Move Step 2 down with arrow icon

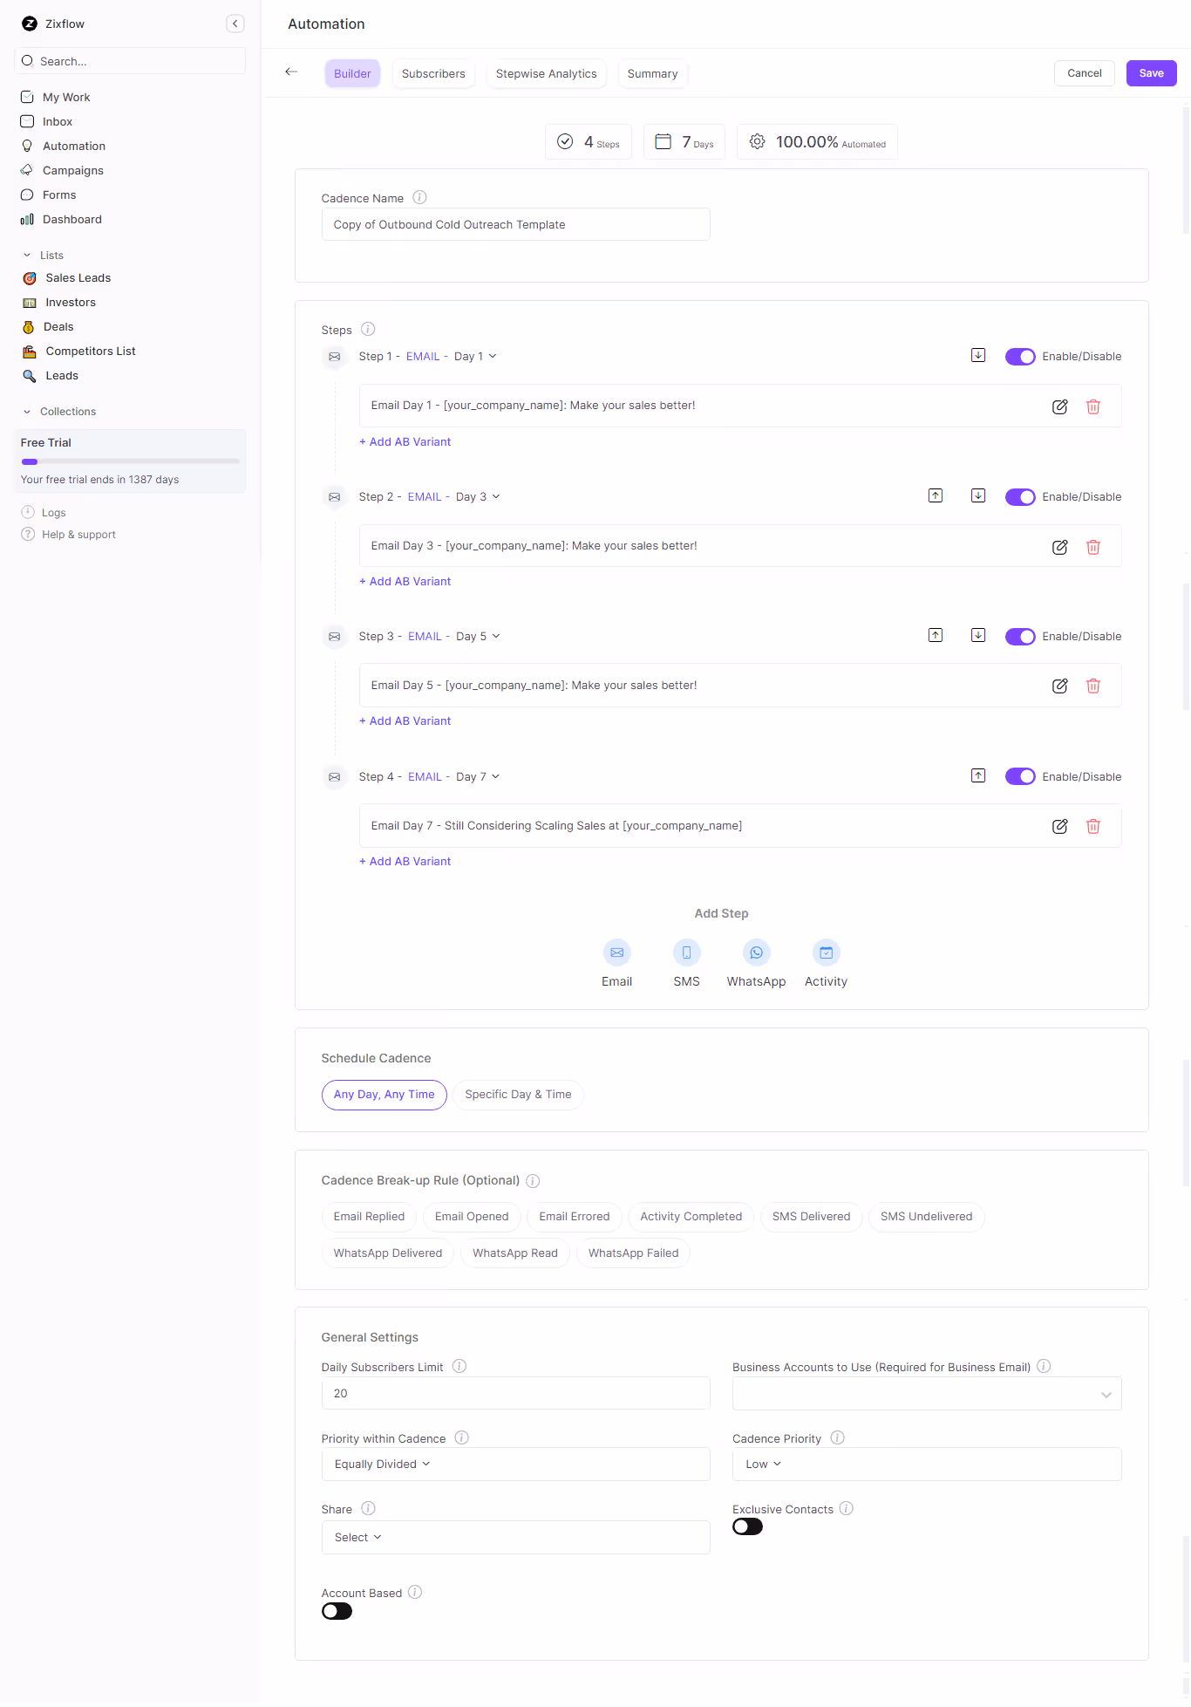(978, 495)
